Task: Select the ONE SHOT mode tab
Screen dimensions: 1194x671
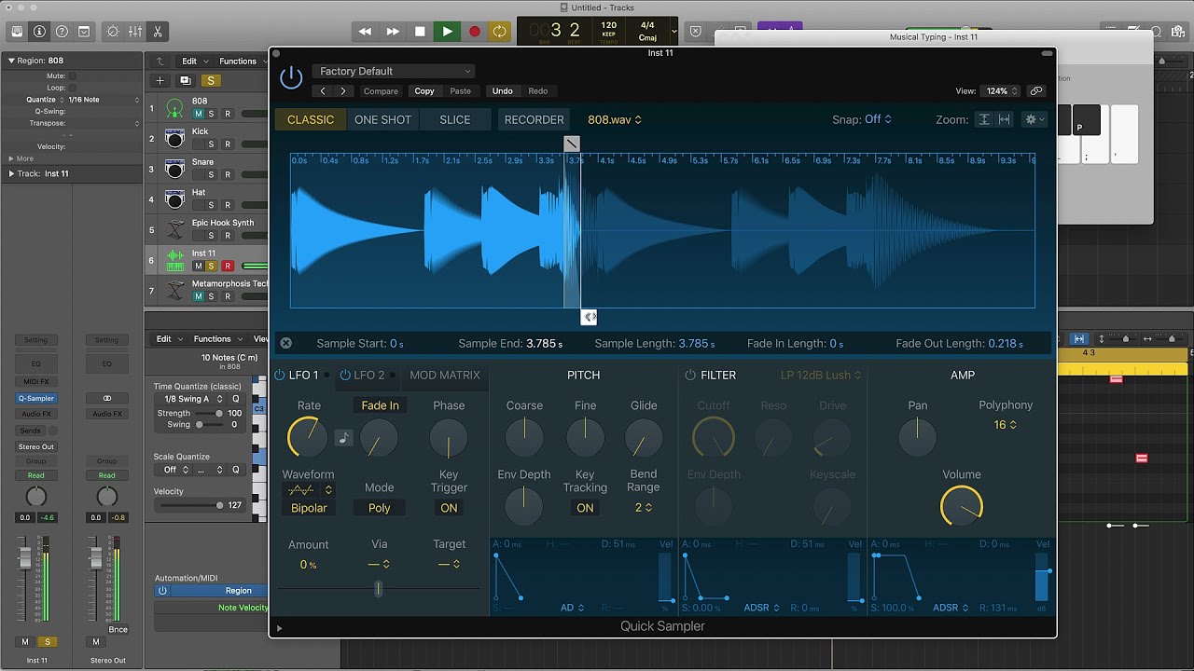Action: [382, 119]
